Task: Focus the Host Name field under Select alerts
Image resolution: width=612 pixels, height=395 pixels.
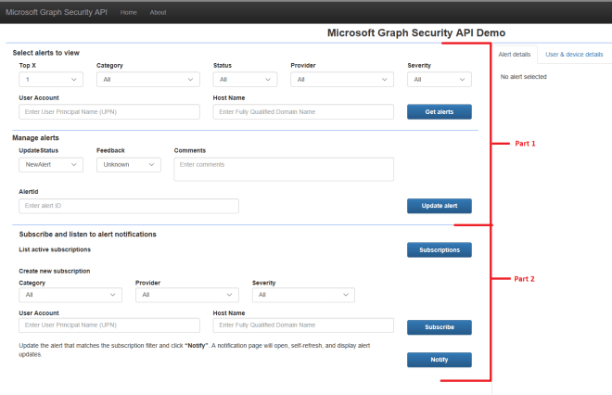Action: click(303, 111)
